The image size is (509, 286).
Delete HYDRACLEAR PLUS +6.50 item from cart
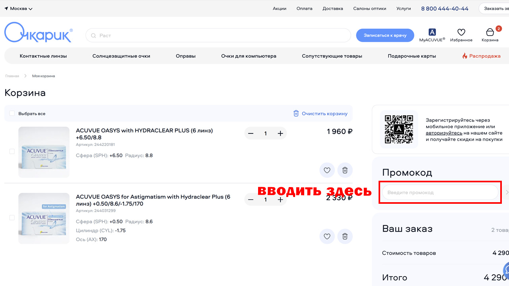345,170
